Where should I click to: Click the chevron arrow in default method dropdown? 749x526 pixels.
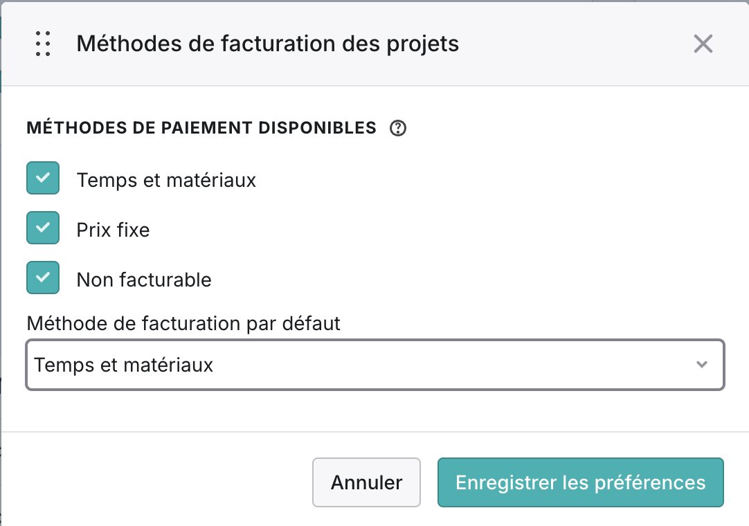pyautogui.click(x=701, y=365)
